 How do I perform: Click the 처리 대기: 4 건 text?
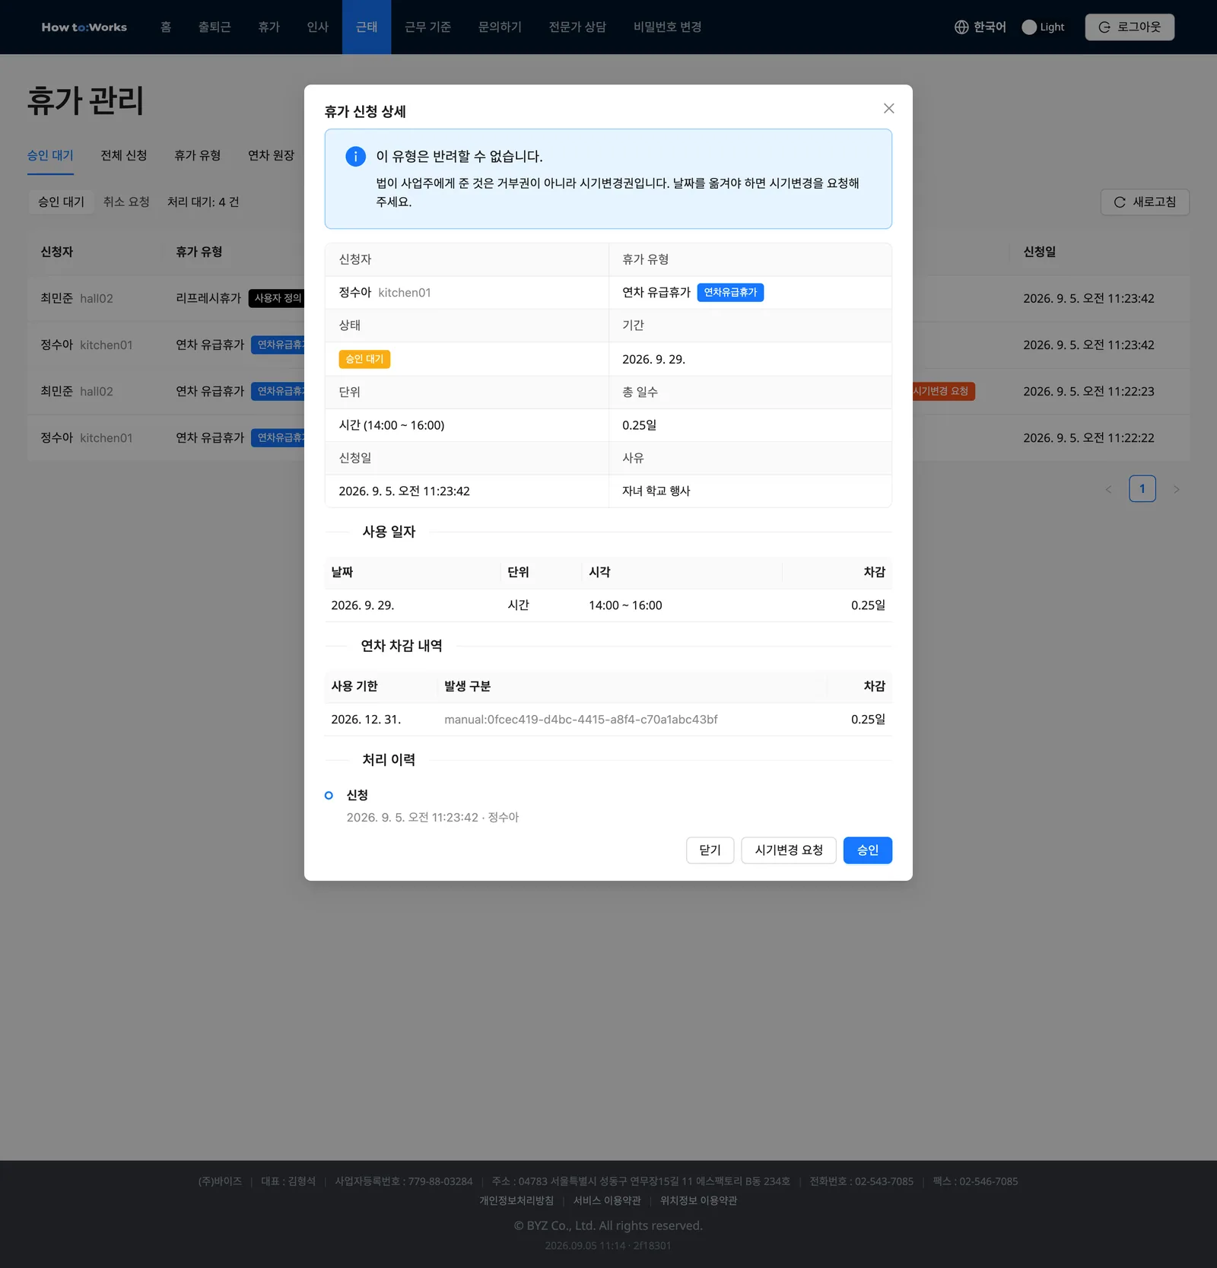point(203,202)
